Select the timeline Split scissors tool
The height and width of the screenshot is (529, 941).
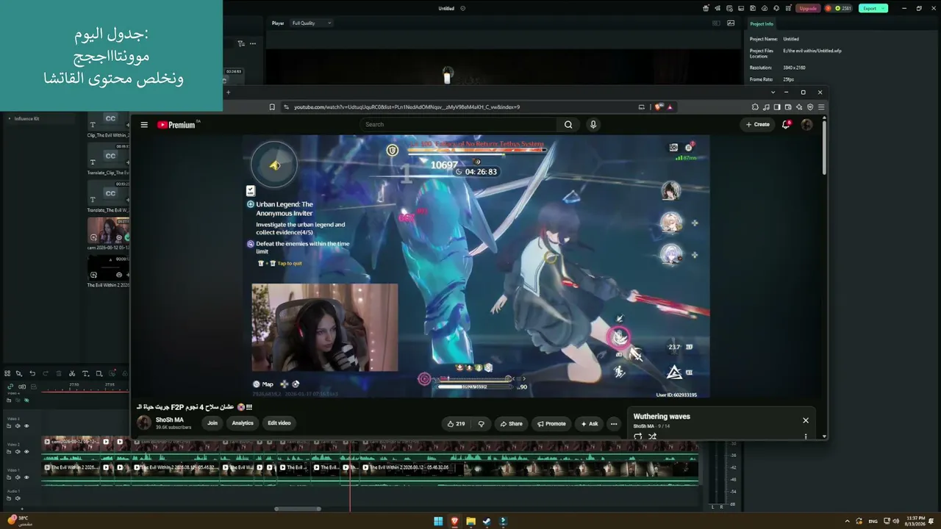[72, 373]
